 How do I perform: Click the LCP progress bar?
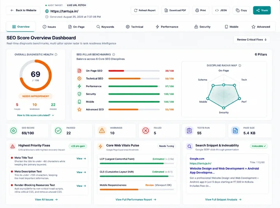click(137, 164)
